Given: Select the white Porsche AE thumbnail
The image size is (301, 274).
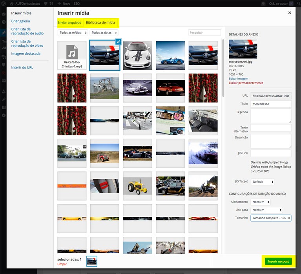Looking at the screenshot, I should coord(138,55).
